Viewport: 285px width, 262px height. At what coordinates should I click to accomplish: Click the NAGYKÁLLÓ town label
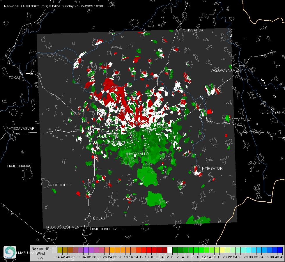coord(138,154)
